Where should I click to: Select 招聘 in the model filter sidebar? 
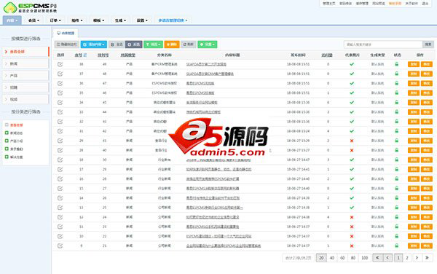25,87
